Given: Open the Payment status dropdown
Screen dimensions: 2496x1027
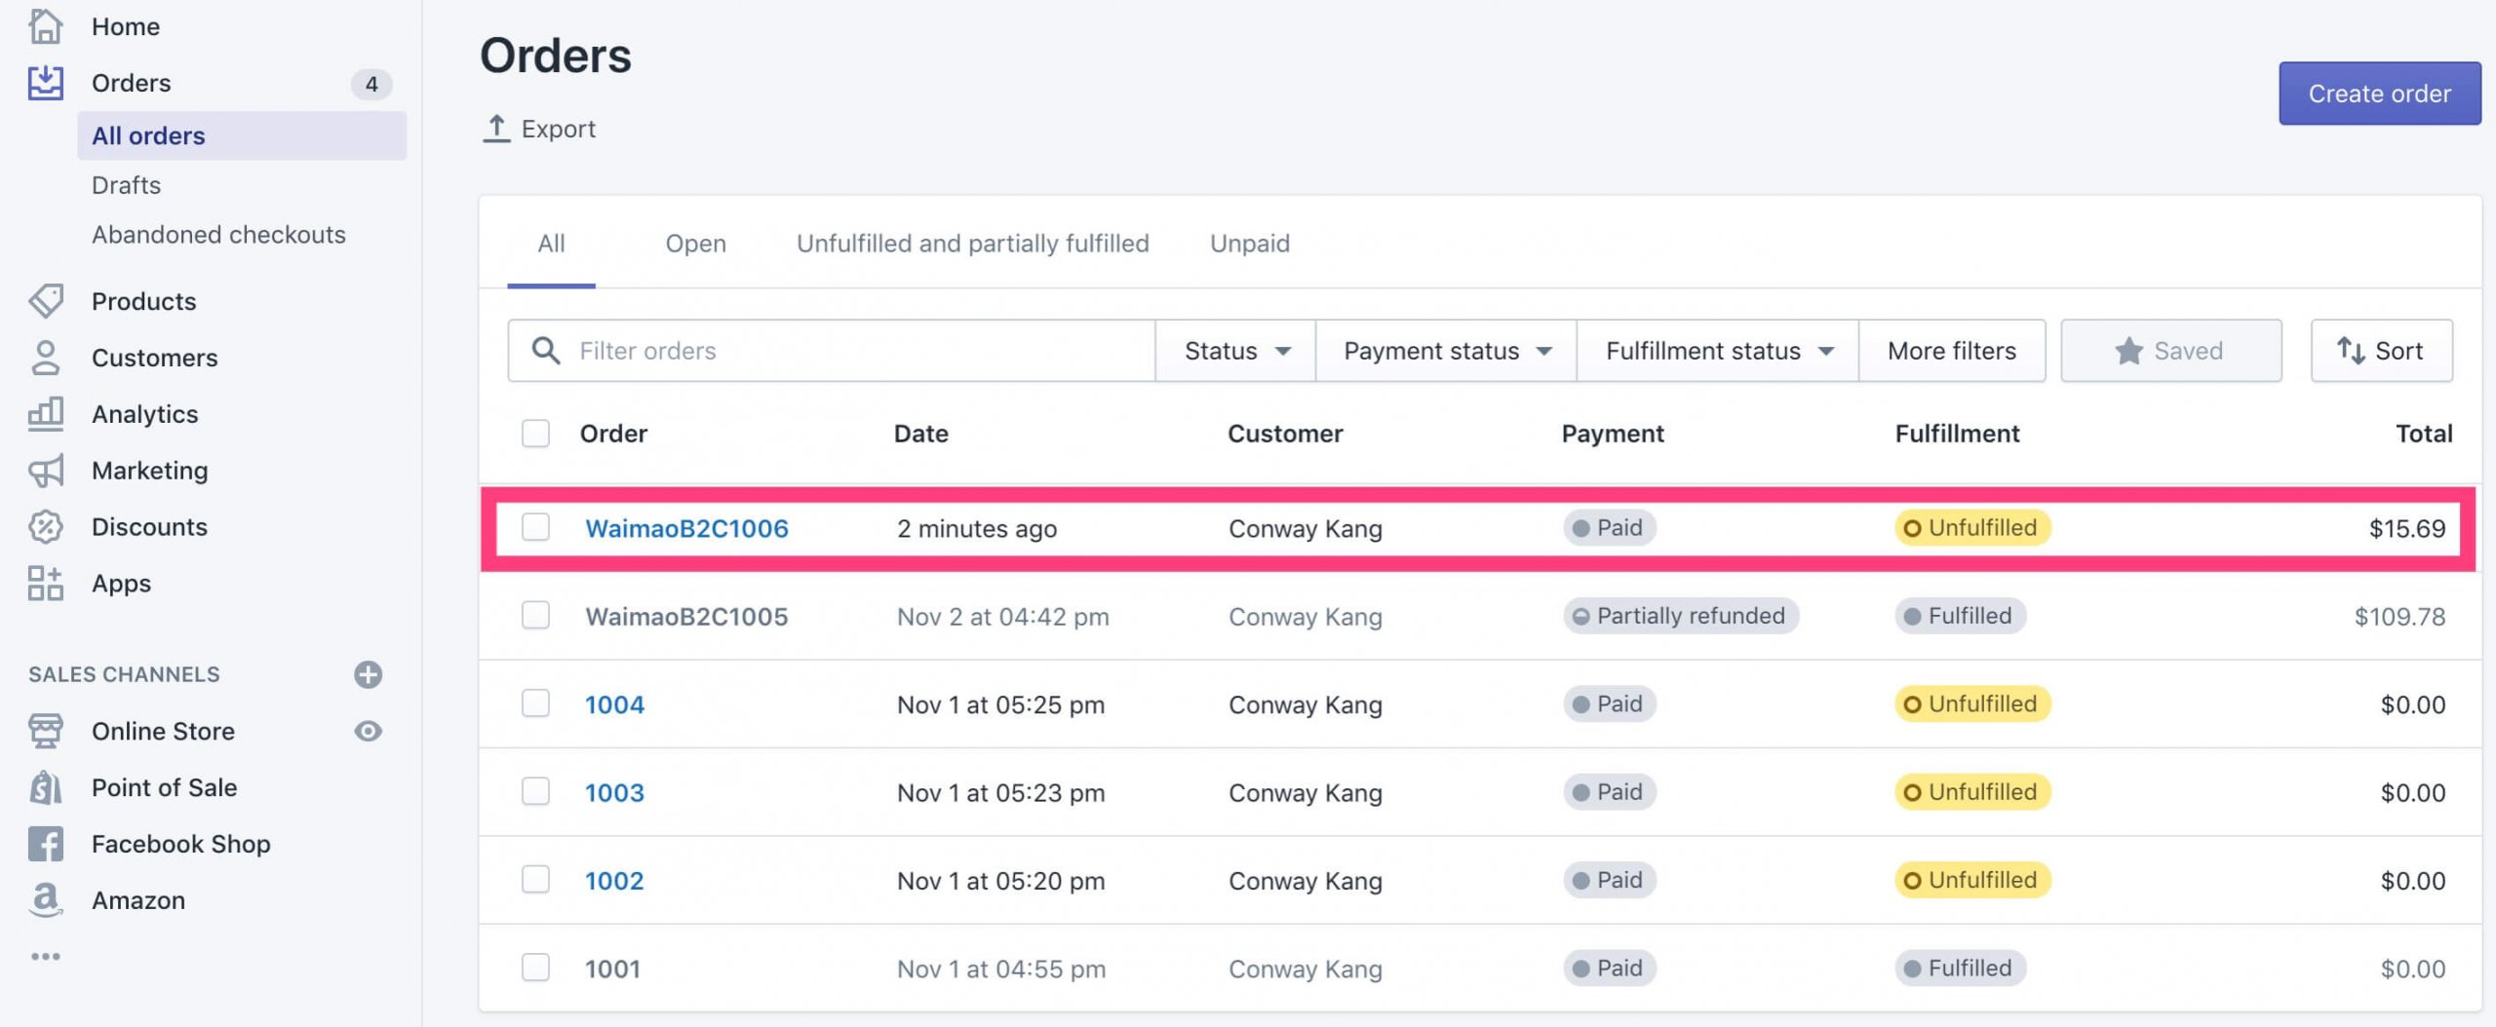Looking at the screenshot, I should point(1446,351).
